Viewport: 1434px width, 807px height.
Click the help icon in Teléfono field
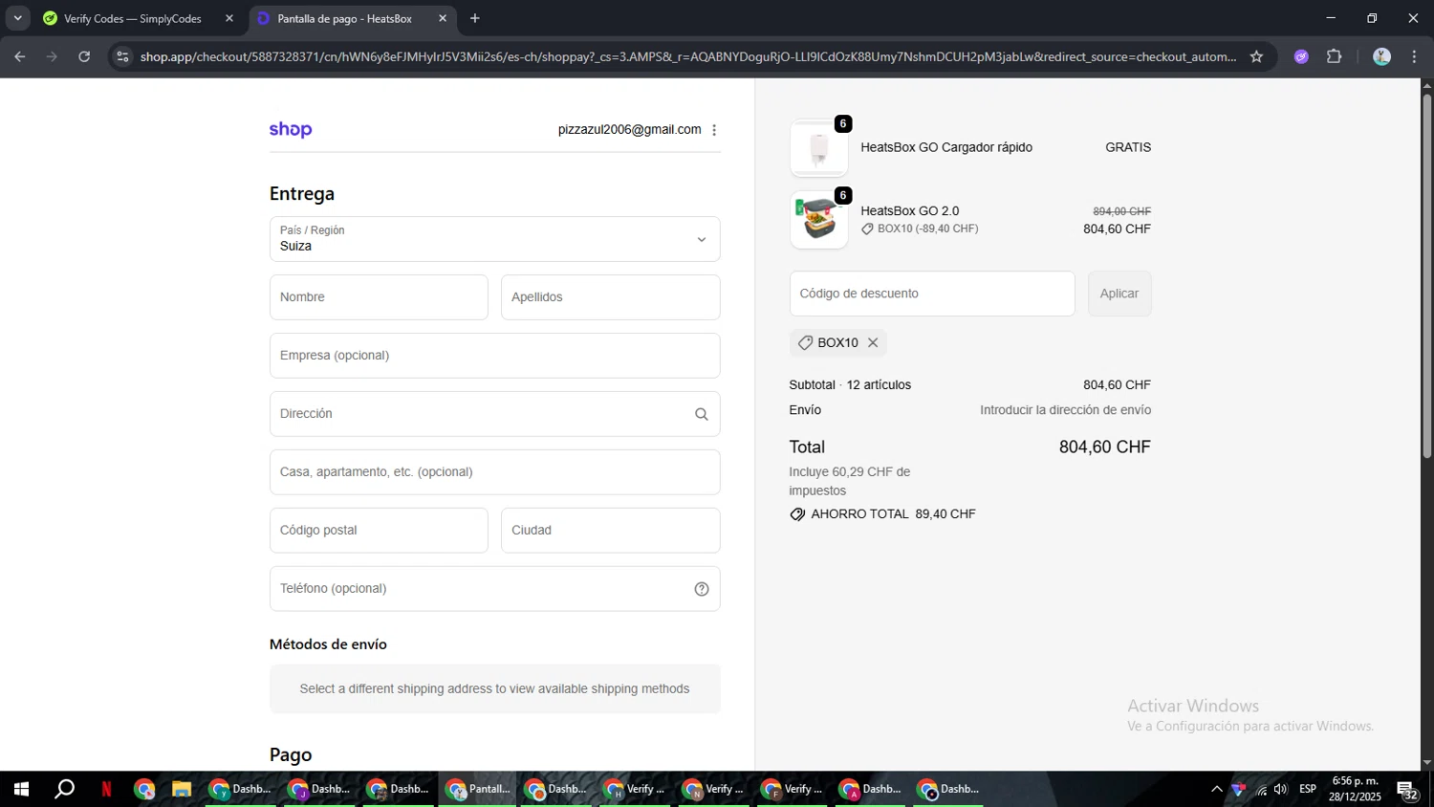click(x=701, y=589)
